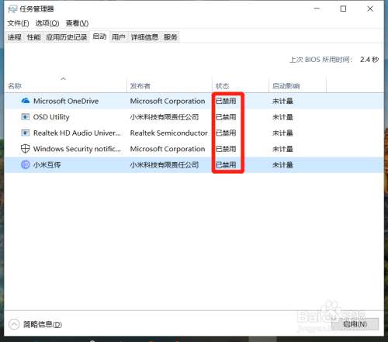Click OneDrive publisher Microsoft Corporation
This screenshot has width=388, height=342.
(x=168, y=101)
